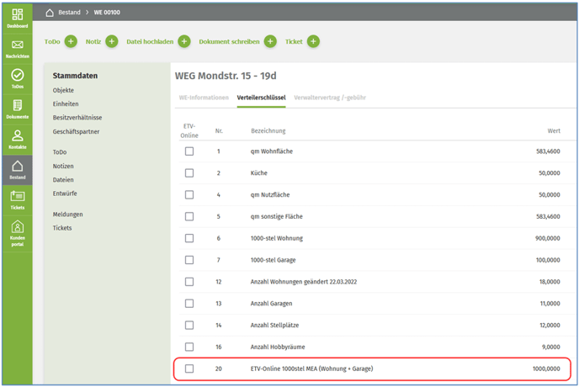Click value 1000,0000 in row 20
This screenshot has height=387, width=579.
point(546,368)
